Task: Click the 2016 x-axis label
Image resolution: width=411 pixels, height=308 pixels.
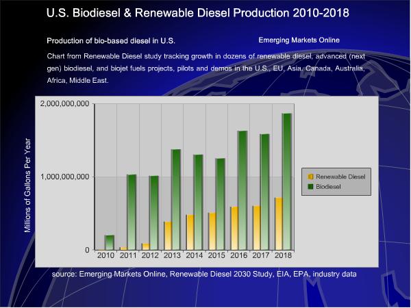Action: [x=239, y=255]
